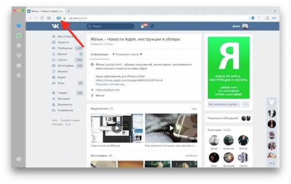Image resolution: width=291 pixels, height=184 pixels.
Task: Expand the menu dropdown beside Информация
Action: (127, 54)
